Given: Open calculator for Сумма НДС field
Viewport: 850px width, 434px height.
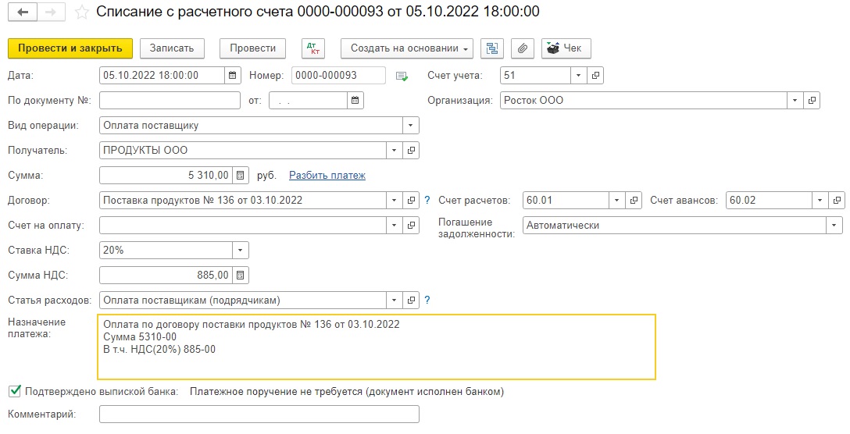Looking at the screenshot, I should click(x=241, y=276).
